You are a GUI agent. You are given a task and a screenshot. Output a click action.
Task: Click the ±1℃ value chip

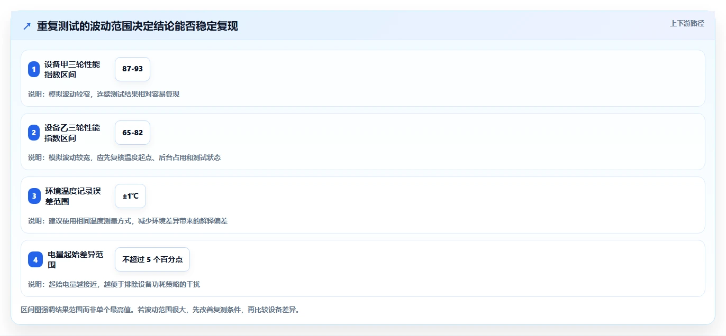coord(130,196)
